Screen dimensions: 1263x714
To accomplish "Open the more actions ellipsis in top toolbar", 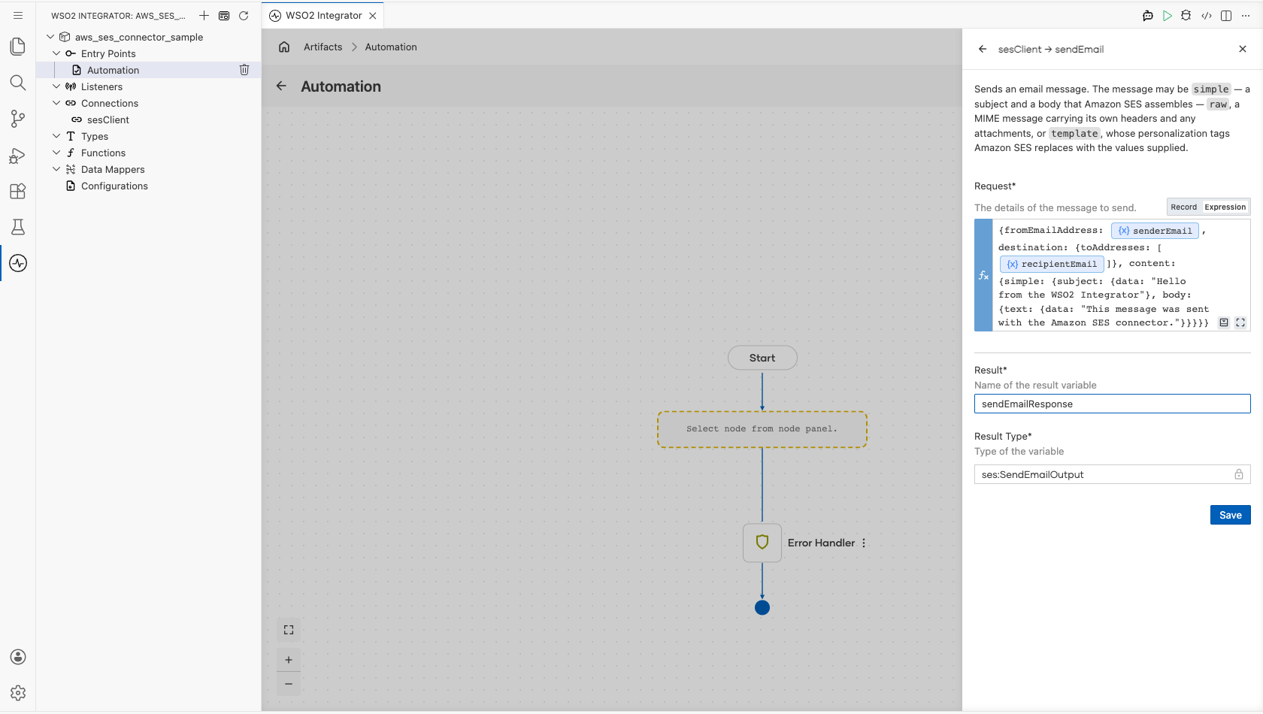I will pos(1246,16).
